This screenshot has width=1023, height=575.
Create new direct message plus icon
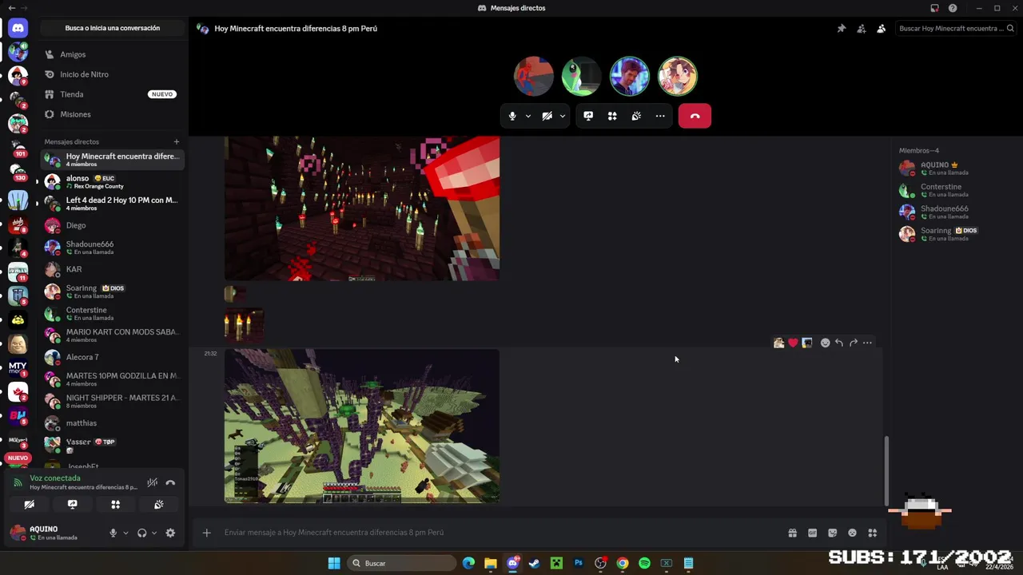(177, 141)
